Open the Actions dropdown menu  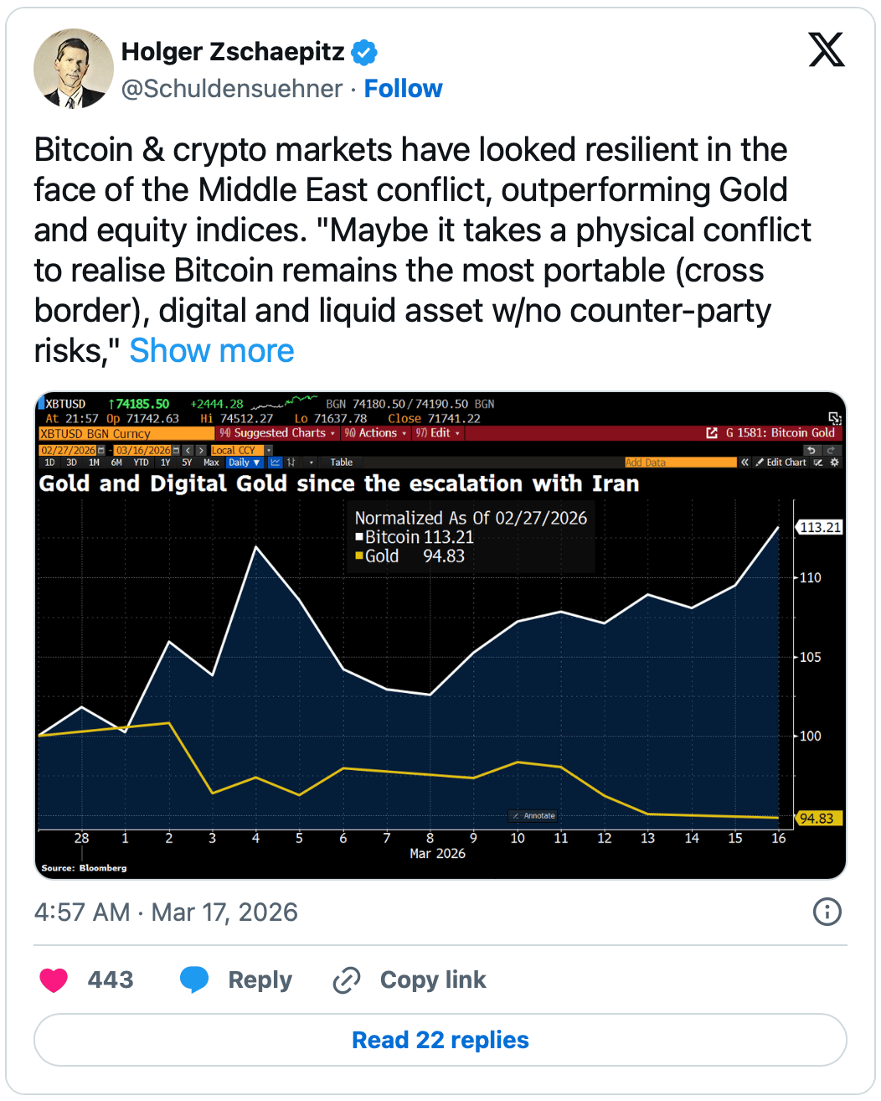point(375,433)
